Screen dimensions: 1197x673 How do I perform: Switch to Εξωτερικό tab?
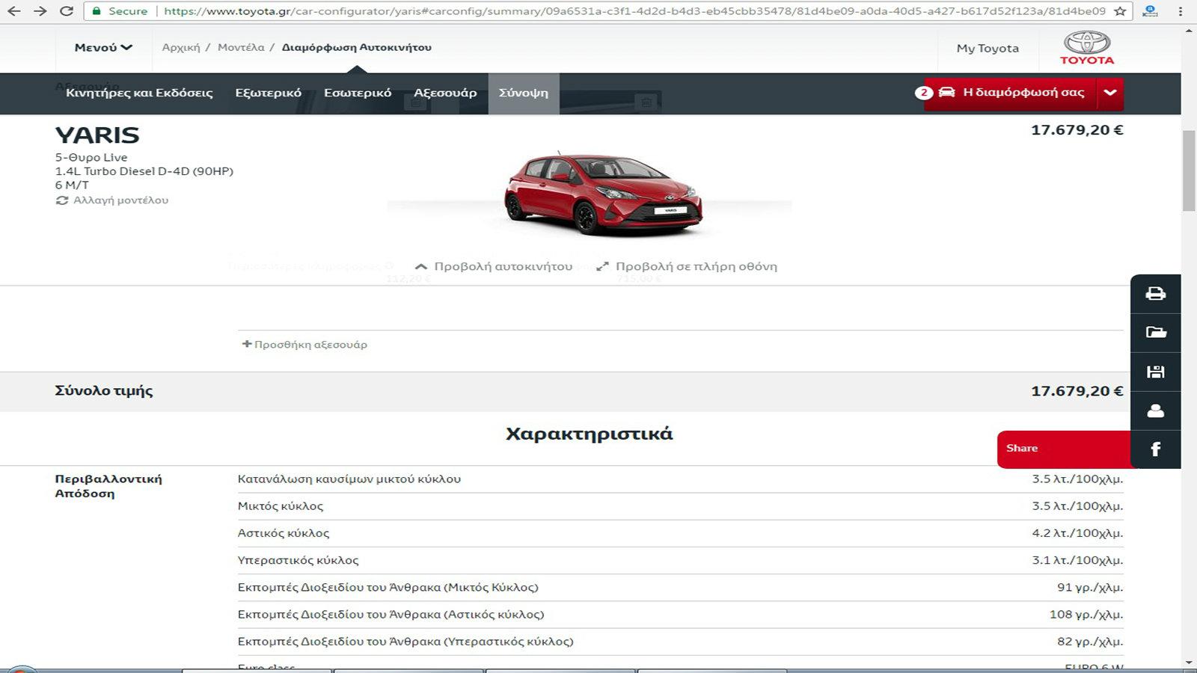[x=268, y=93]
